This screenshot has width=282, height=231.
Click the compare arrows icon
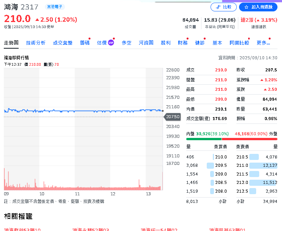218,7
